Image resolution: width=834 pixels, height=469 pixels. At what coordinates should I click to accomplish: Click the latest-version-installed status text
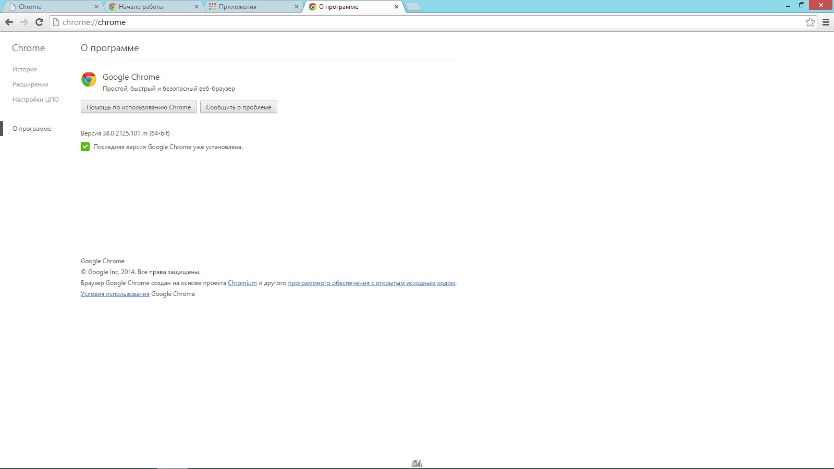(168, 147)
